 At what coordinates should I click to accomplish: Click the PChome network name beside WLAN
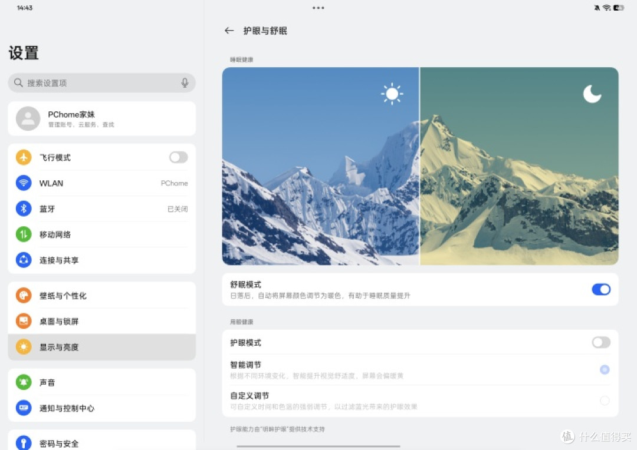point(174,183)
